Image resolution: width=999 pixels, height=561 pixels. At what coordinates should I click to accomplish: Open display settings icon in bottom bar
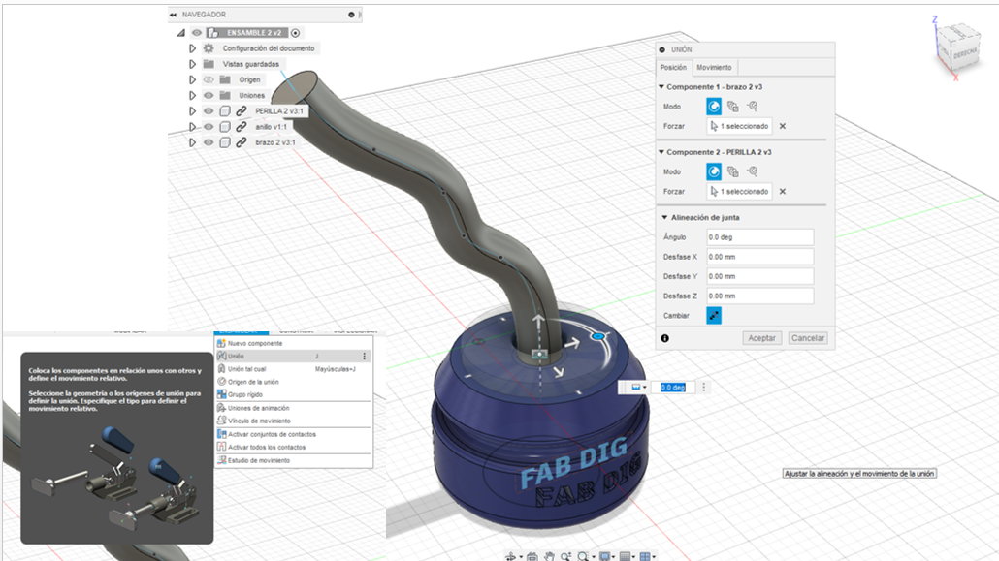click(604, 556)
